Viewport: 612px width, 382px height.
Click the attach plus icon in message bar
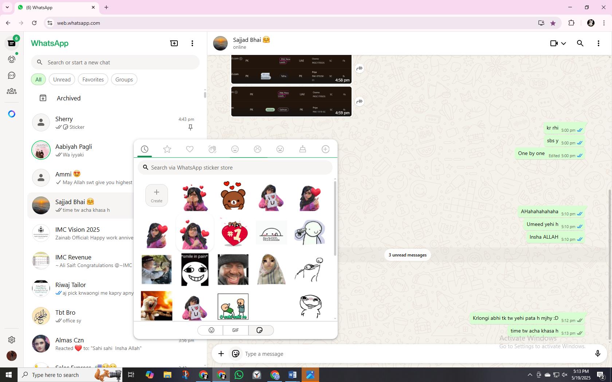tap(221, 354)
